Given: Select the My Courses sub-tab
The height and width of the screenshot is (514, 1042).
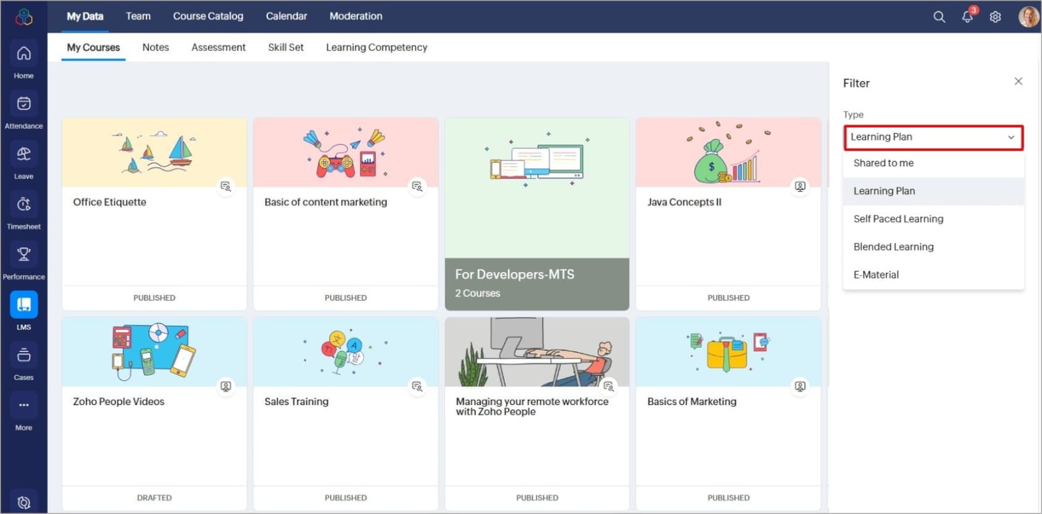Looking at the screenshot, I should point(93,48).
